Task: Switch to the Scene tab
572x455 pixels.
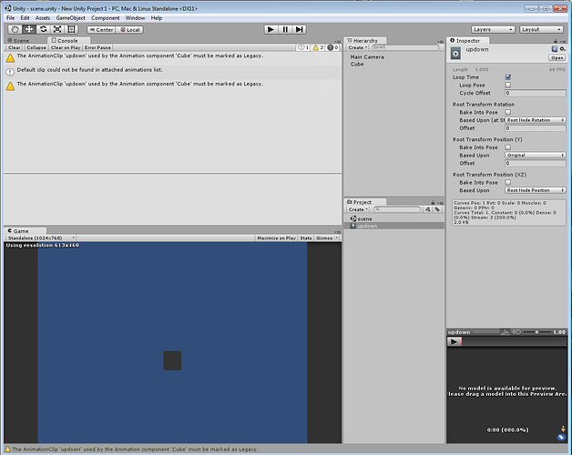Action: point(18,40)
